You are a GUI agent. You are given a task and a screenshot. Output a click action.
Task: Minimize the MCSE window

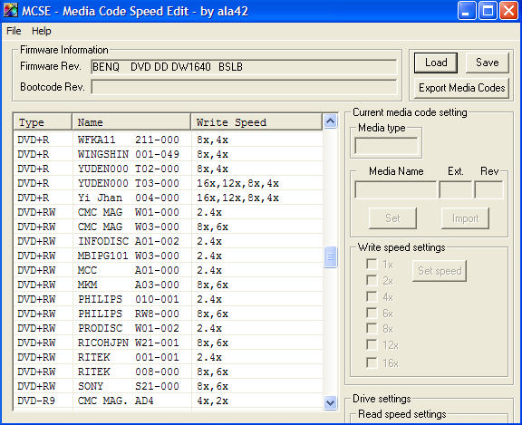[467, 11]
